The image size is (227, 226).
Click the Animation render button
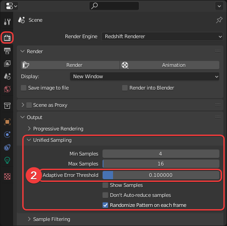[169, 65]
